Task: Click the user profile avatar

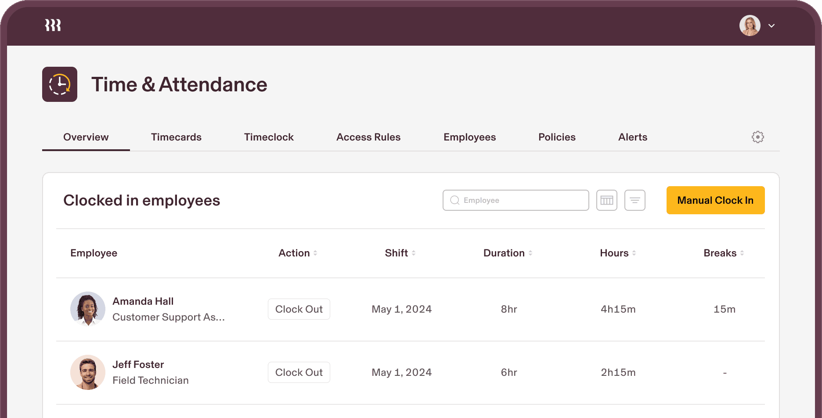Action: pos(750,25)
